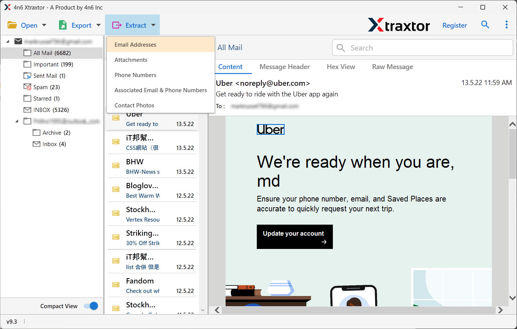
Task: Select Email Addresses from Extract menu
Action: (135, 45)
